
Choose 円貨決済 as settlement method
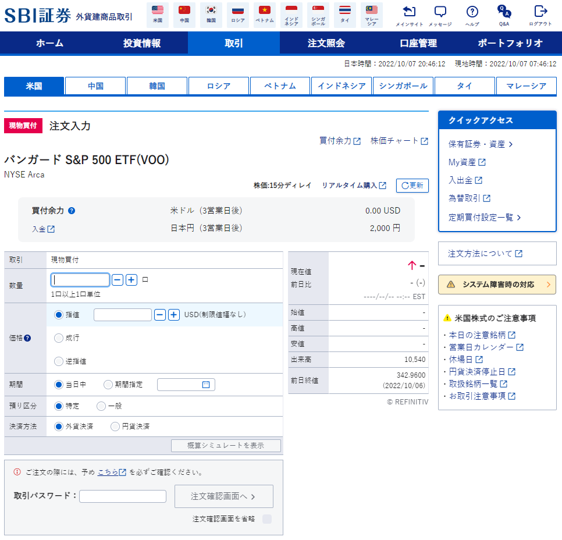pyautogui.click(x=115, y=426)
